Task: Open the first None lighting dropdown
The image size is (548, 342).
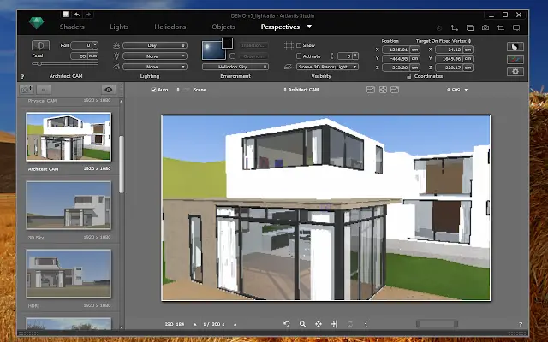Action: [x=155, y=56]
